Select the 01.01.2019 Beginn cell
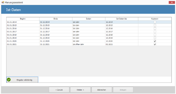 click(x=23, y=38)
